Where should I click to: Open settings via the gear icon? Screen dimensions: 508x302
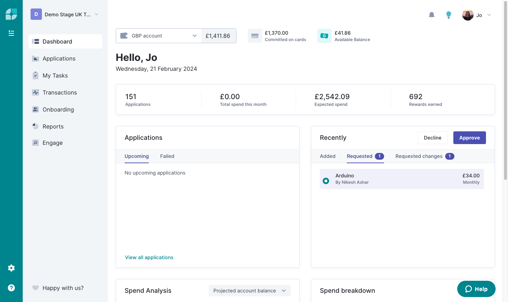[11, 268]
